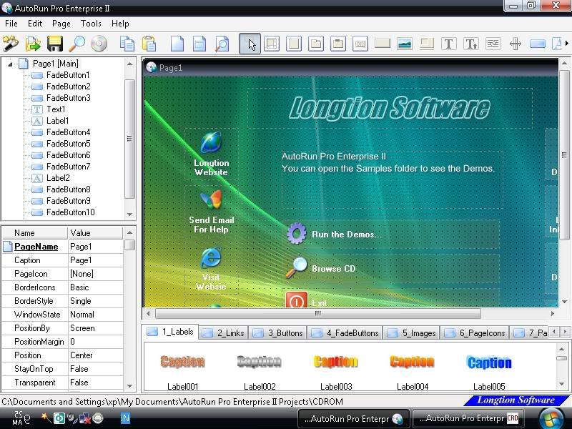Screen dimensions: 572x429
Task: Click the CD disc burn icon
Action: coord(99,44)
